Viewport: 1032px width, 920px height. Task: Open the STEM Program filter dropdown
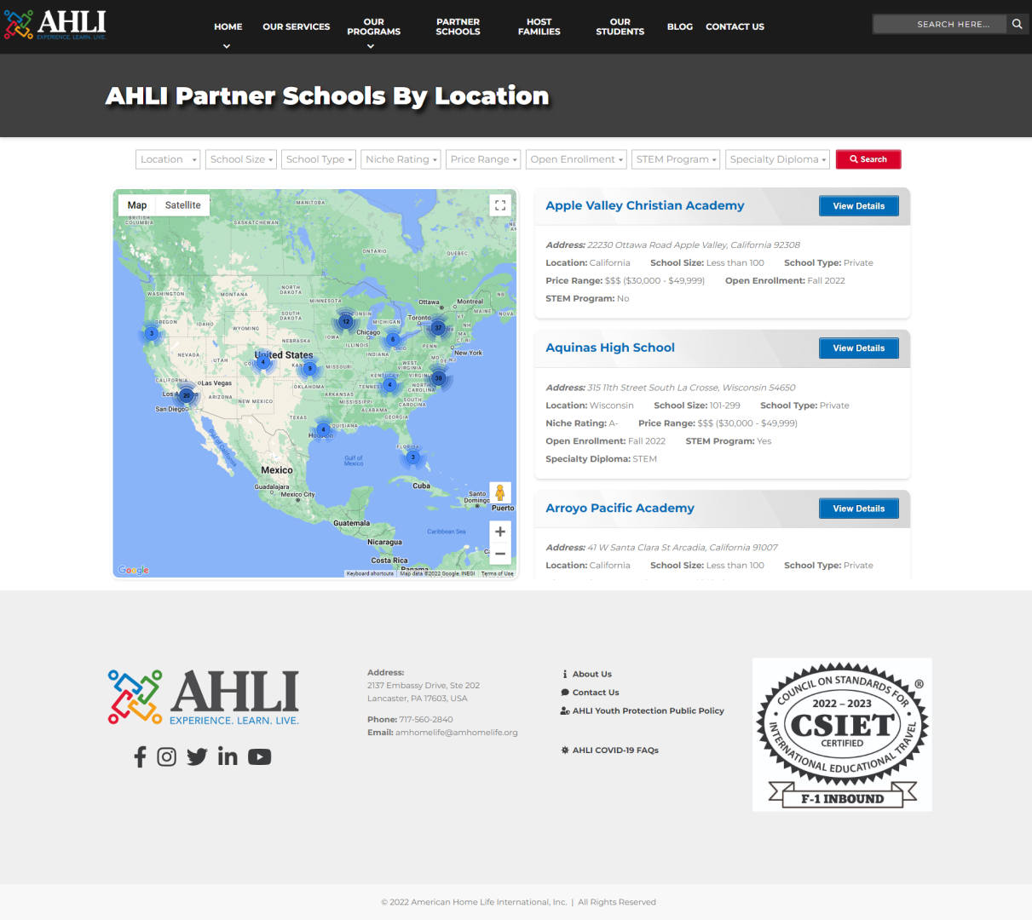[x=676, y=159]
